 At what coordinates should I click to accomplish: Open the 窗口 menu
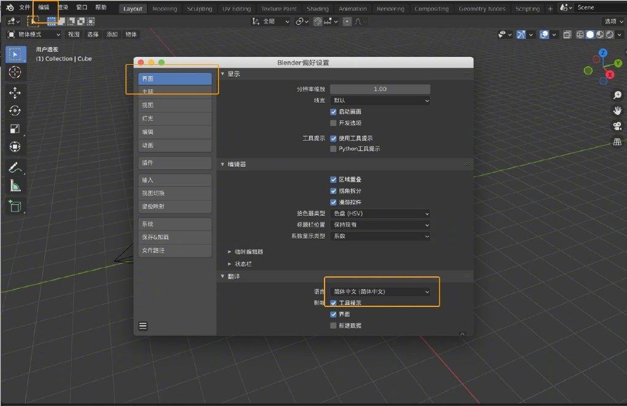click(81, 7)
